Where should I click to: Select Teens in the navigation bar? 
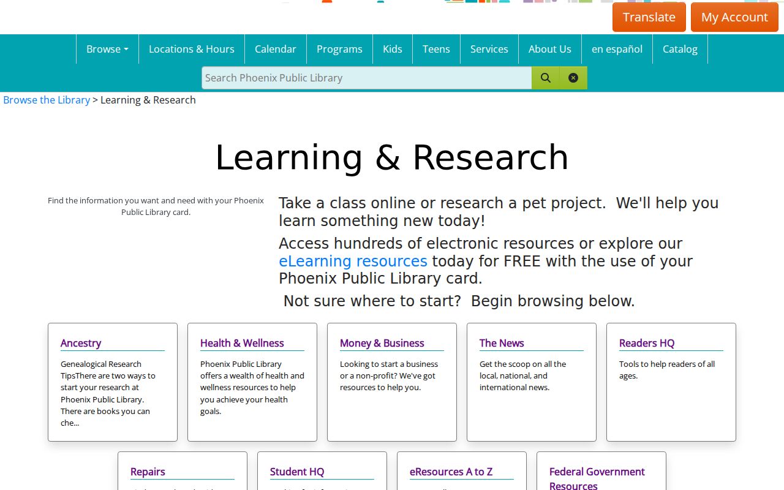(436, 49)
